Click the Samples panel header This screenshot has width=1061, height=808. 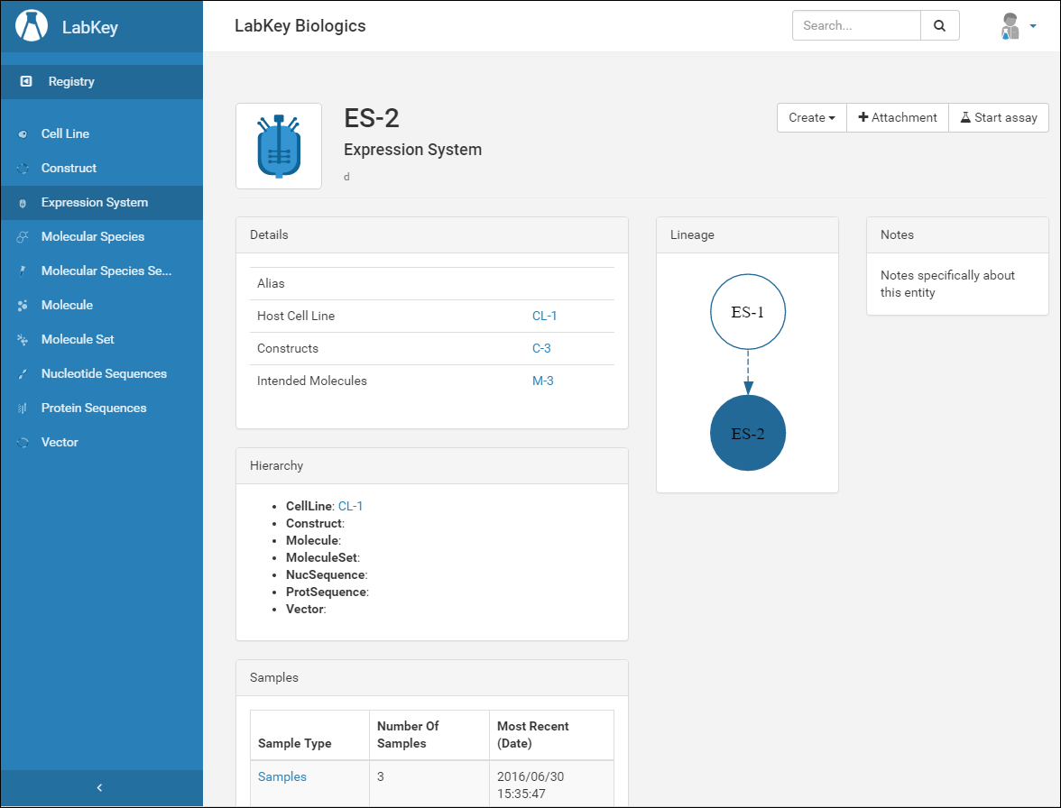[431, 678]
